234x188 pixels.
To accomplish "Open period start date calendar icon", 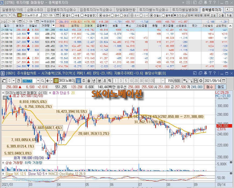I will 20,22.
